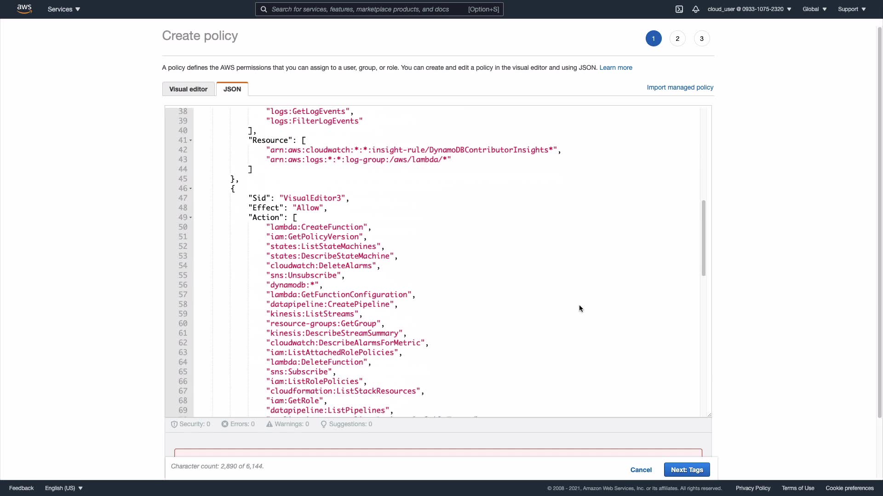Click the Errors count icon

tap(225, 424)
